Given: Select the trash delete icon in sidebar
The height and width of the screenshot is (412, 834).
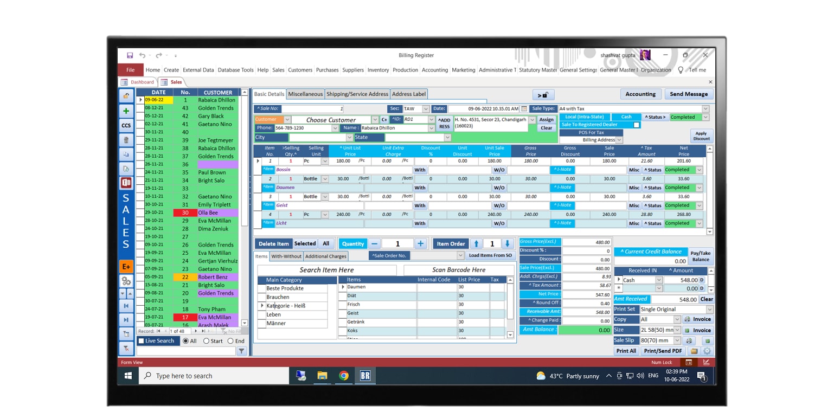Looking at the screenshot, I should pyautogui.click(x=126, y=140).
